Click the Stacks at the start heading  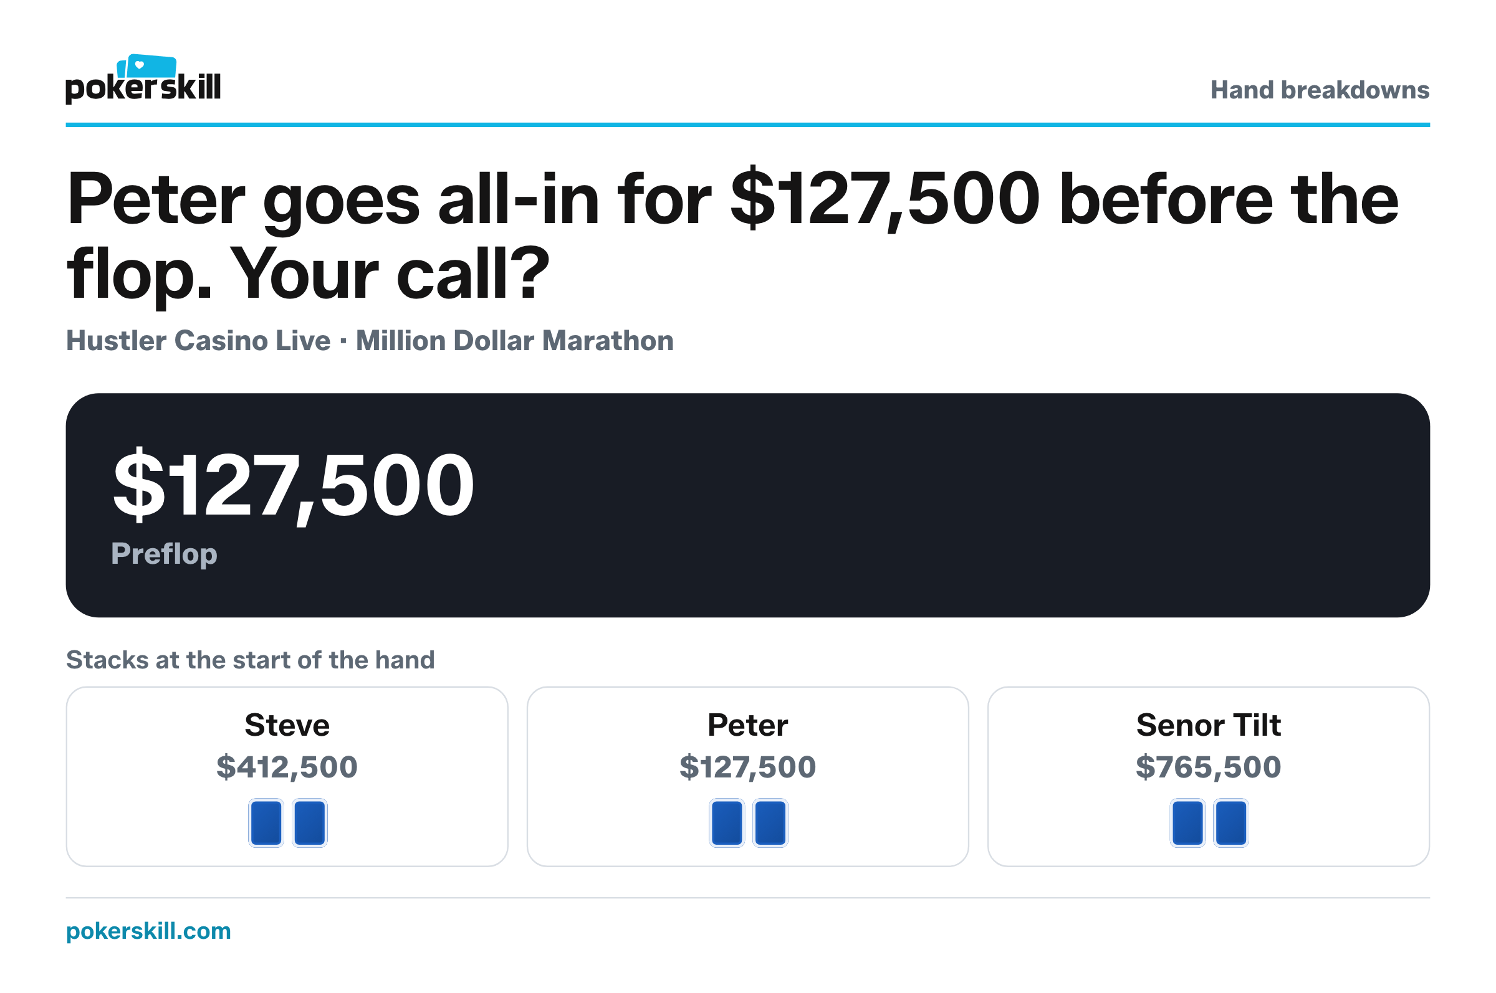pos(251,660)
